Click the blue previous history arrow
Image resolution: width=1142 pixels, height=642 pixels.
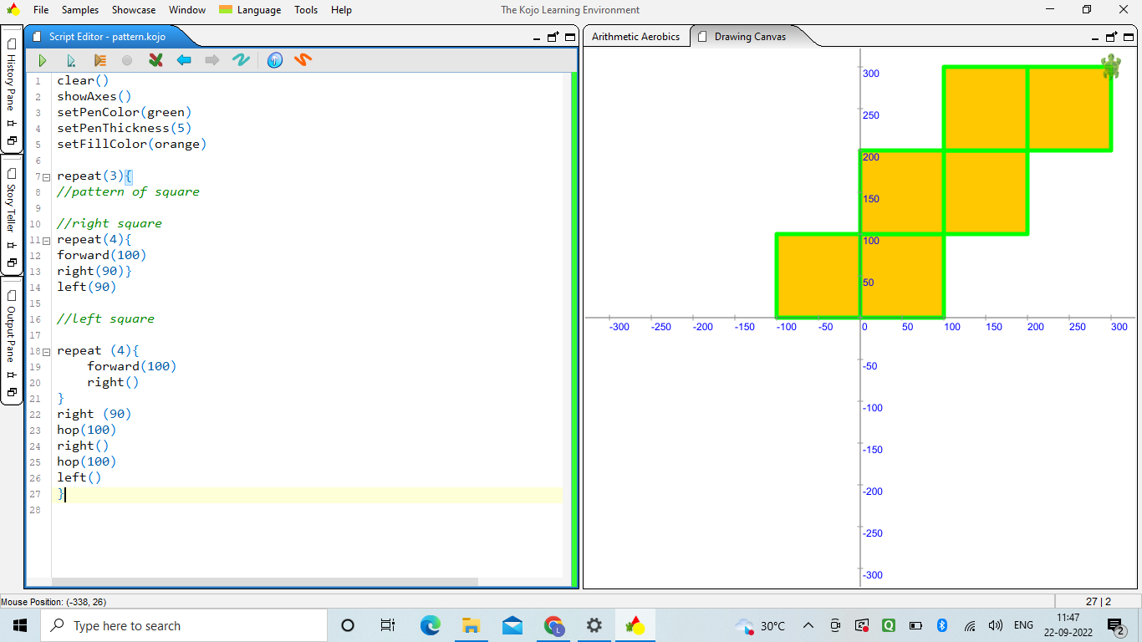coord(184,60)
